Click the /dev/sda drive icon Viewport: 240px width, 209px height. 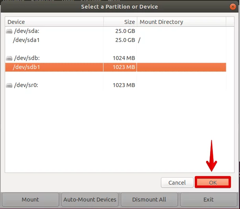pyautogui.click(x=9, y=31)
